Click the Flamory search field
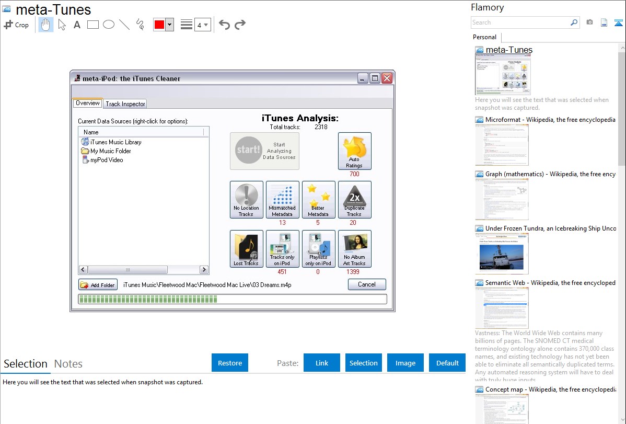626x424 pixels. click(x=520, y=22)
